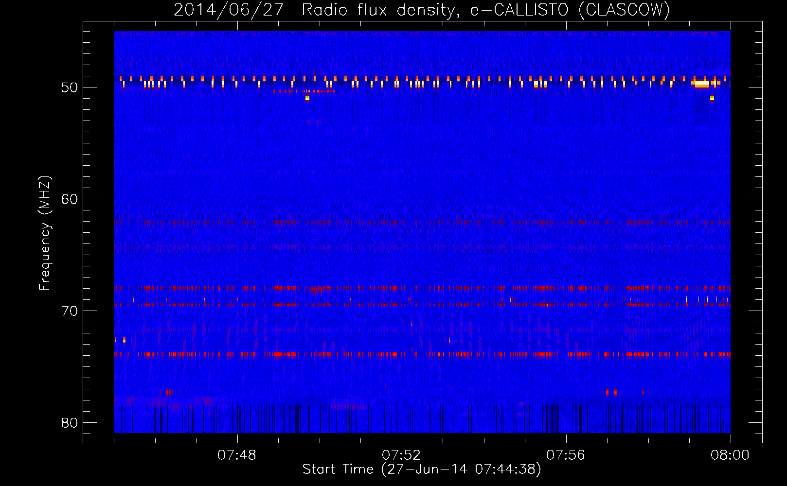
Task: Click the 08:00 time tick label
Action: pyautogui.click(x=730, y=455)
